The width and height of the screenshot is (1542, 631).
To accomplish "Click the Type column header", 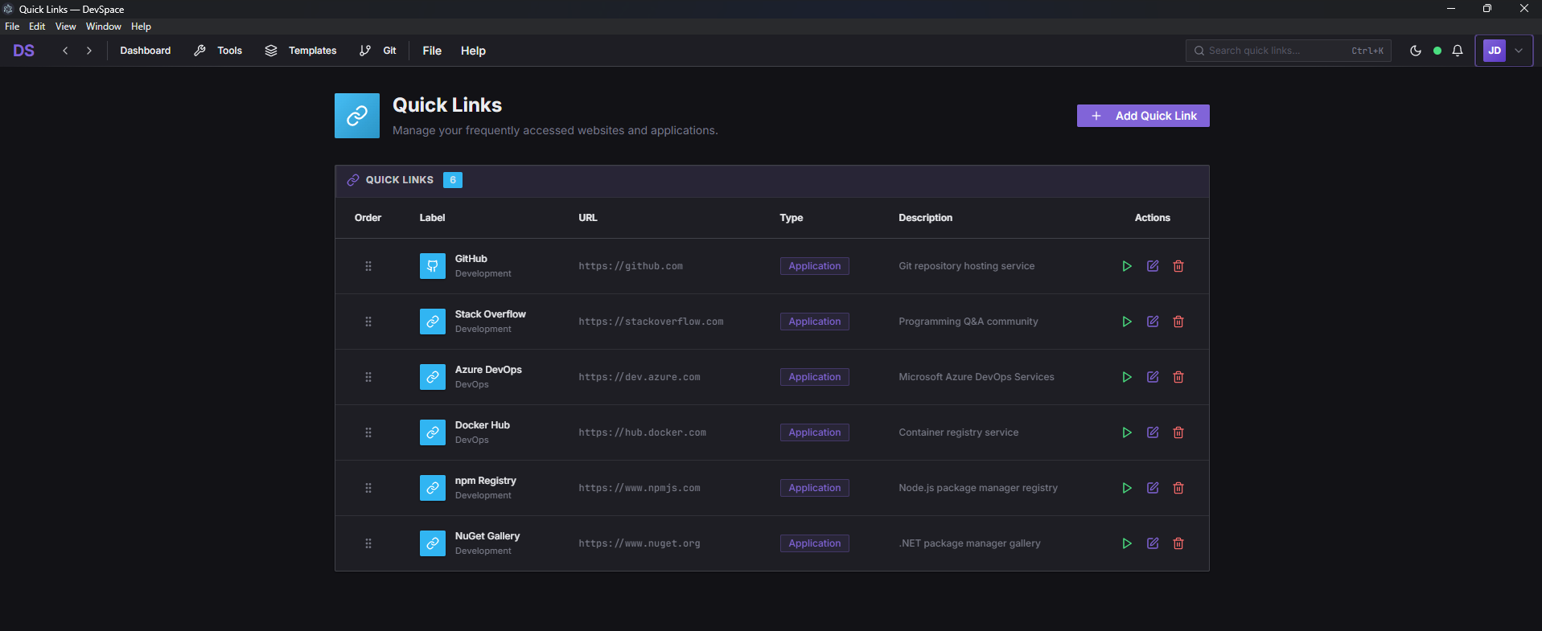I will [x=792, y=218].
